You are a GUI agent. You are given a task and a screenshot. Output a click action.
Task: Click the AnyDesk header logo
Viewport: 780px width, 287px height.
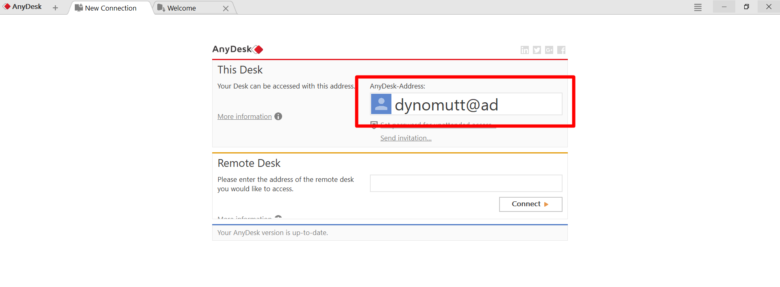[x=238, y=50]
